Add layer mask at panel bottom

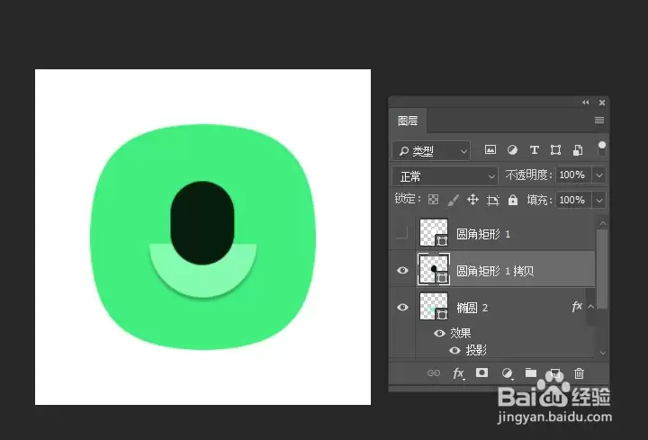pos(481,373)
